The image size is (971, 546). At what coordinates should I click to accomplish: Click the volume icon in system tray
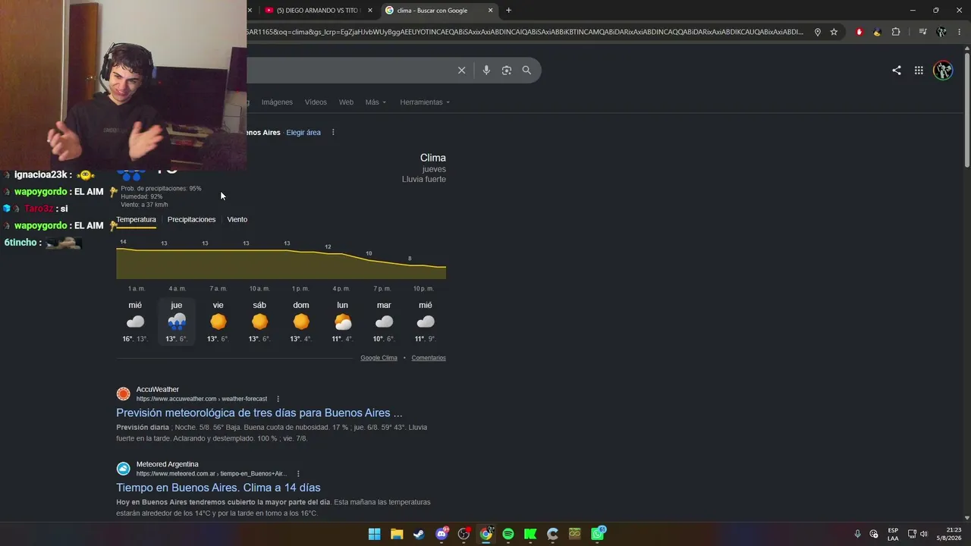pos(924,534)
